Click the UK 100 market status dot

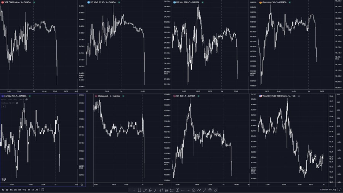[199, 96]
